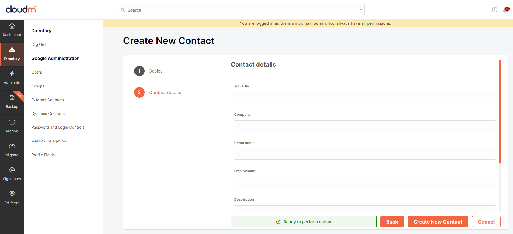
Task: Open Dynamic Contacts menu item
Action: (48, 114)
